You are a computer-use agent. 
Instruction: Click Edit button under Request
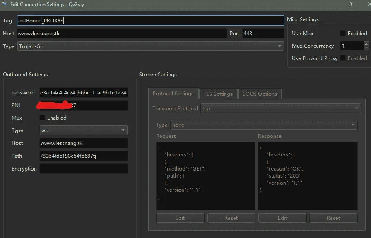180,218
